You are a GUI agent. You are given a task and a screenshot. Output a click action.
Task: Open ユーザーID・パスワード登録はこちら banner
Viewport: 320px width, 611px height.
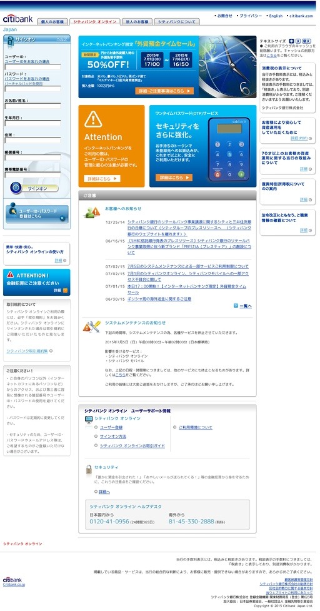37,213
